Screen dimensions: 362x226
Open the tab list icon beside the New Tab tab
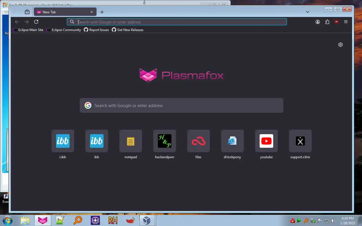point(27,12)
